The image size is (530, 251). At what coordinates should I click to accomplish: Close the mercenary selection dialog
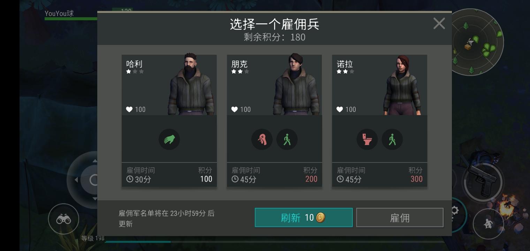point(439,24)
